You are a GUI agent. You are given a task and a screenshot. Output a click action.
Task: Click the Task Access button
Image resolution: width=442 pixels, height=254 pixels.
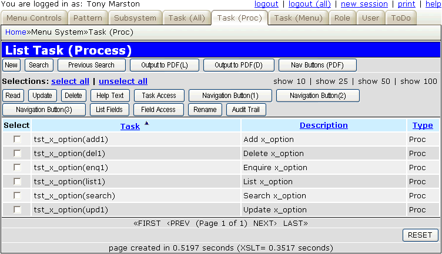[x=159, y=96]
